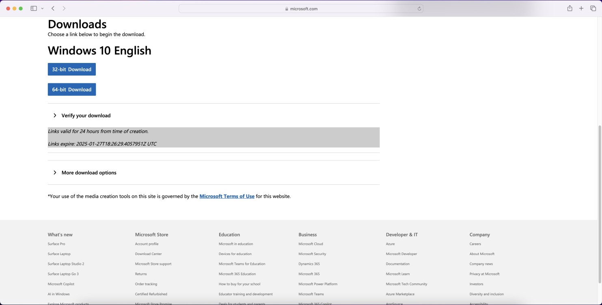Go forward with the forward arrow
This screenshot has width=602, height=305.
point(64,9)
